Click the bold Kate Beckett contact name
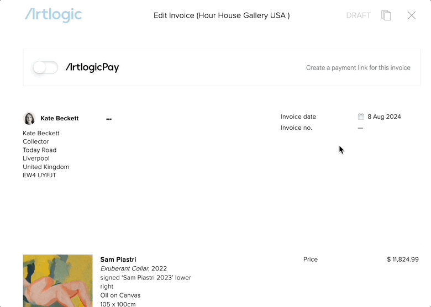This screenshot has height=307, width=431. (x=60, y=118)
